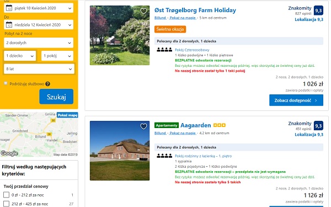Image resolution: width=331 pixels, height=207 pixels.
Task: Save Øst Trøgelborg Farm Holiday with heart icon
Action: [143, 11]
